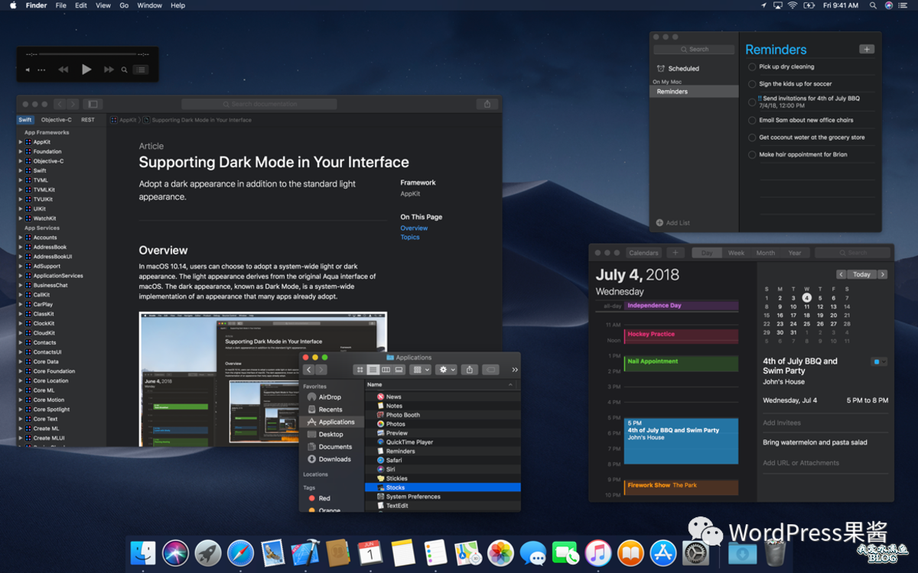Switch Finder to gallery view

point(399,370)
